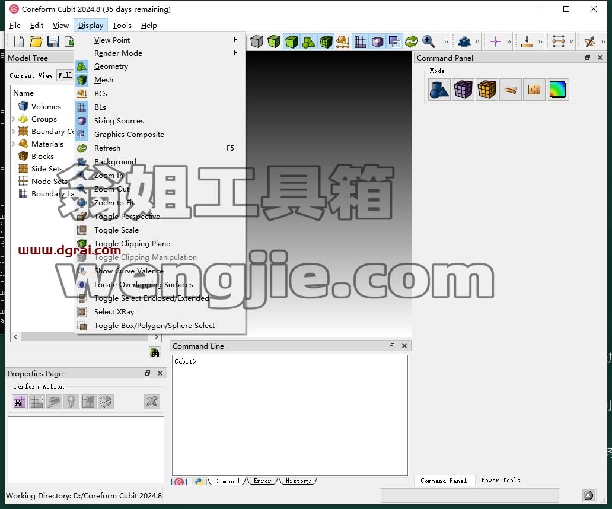This screenshot has height=509, width=612.
Task: Click the red Cubit command tab icon
Action: 179,482
